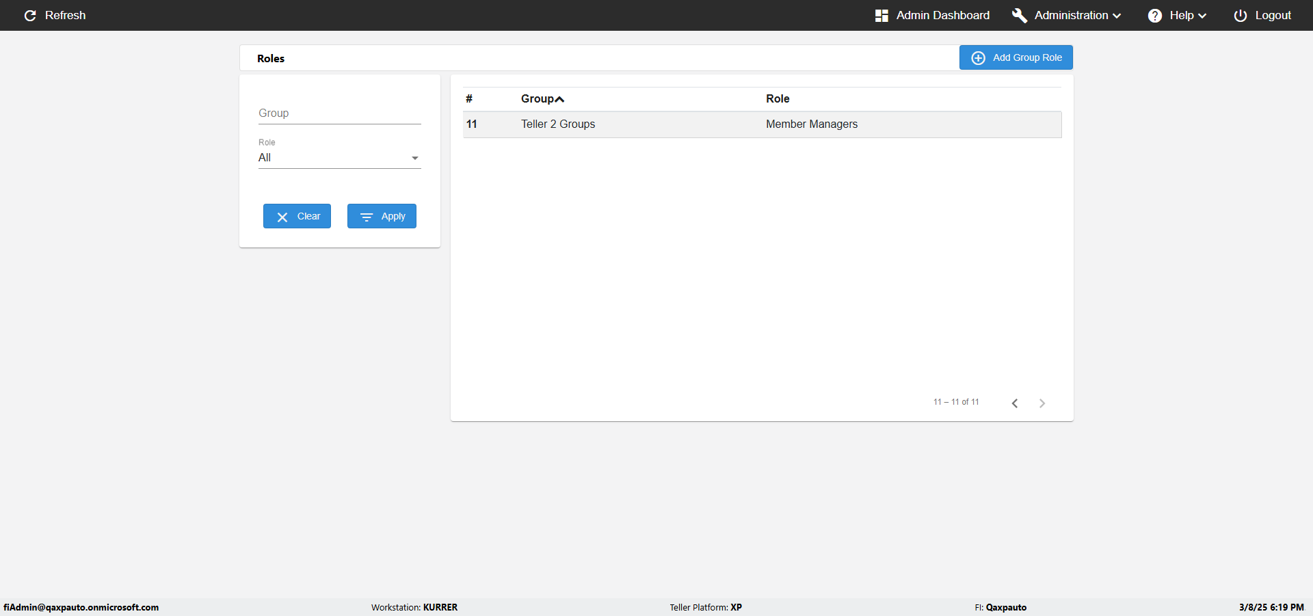
Task: Click the Apply filter button
Action: [382, 216]
